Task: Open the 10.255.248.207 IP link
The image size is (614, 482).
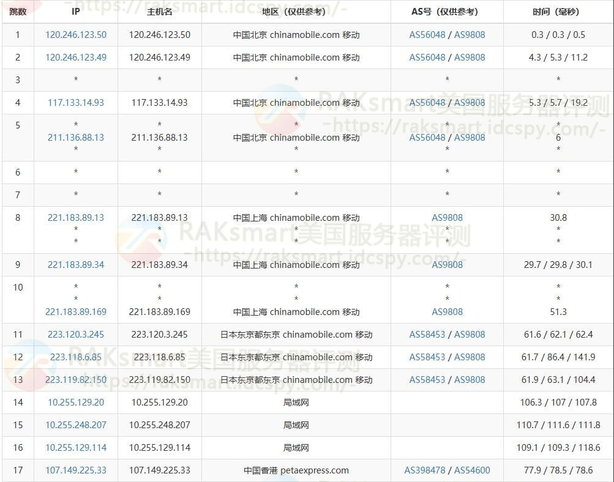Action: tap(76, 425)
